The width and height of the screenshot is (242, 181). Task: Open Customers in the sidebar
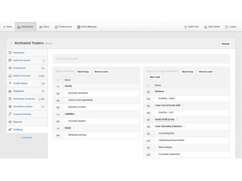pos(27,68)
